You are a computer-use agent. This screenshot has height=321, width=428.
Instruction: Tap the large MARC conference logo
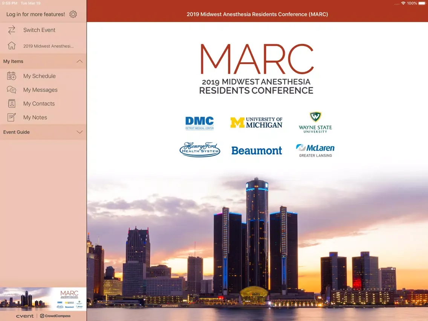pyautogui.click(x=257, y=69)
